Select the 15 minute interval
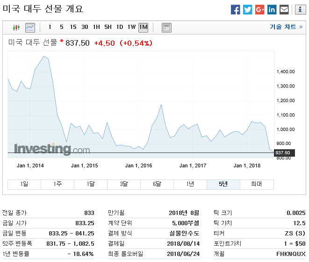The width and height of the screenshot is (309, 262). click(73, 27)
